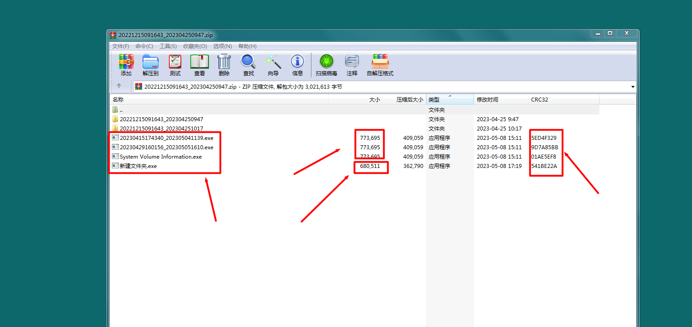Select folder name 20221215091643_202304251017

point(161,128)
